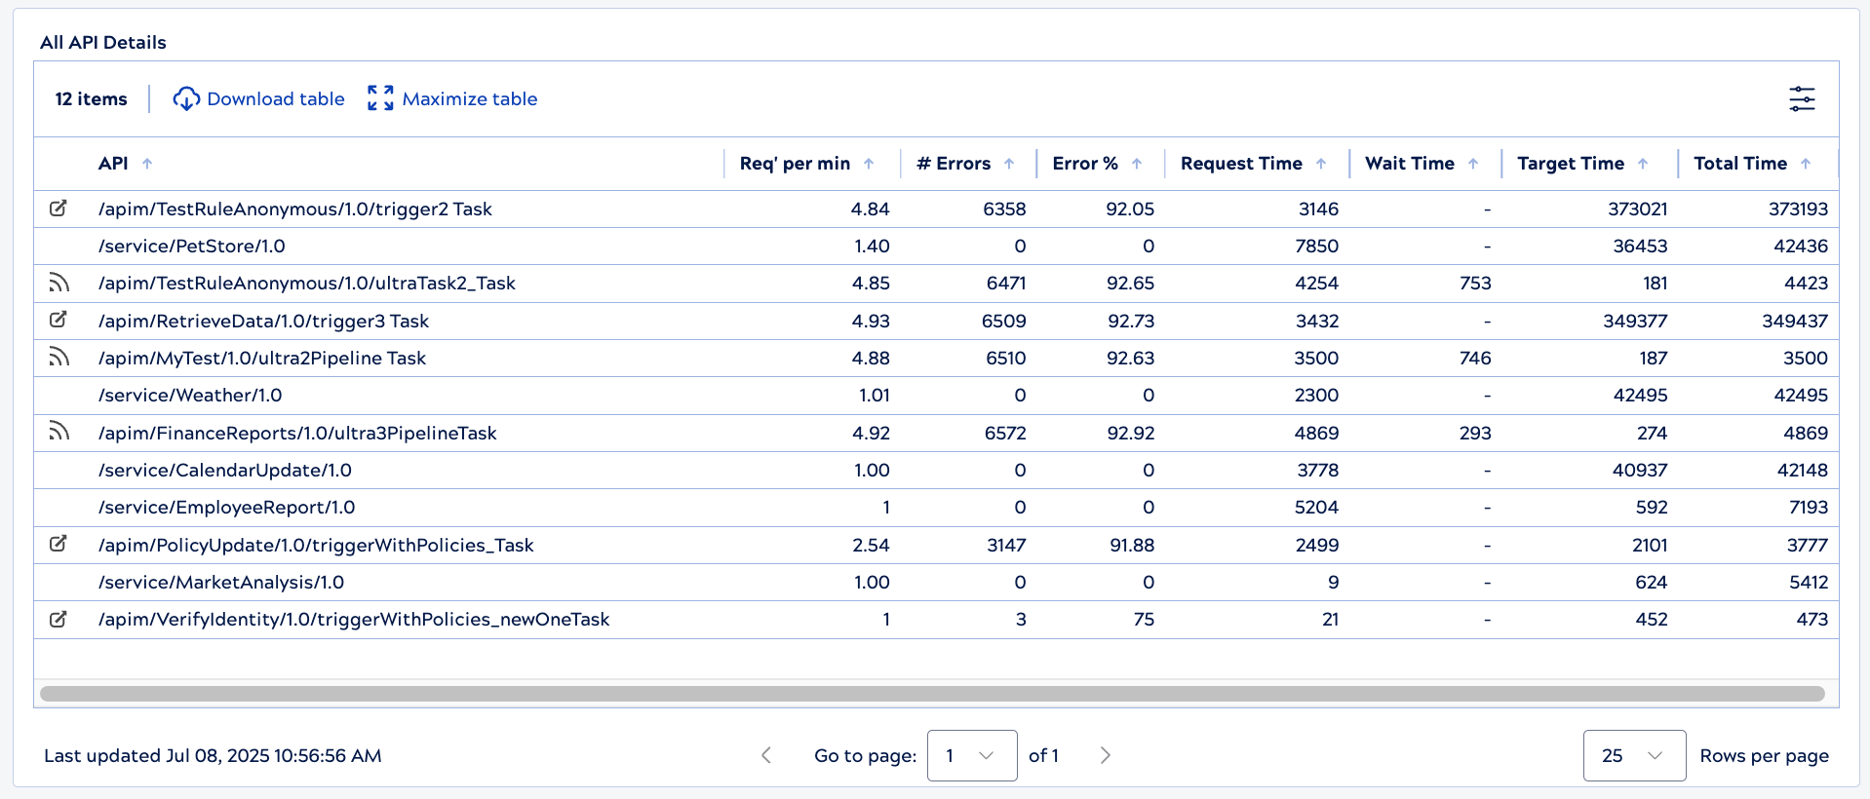This screenshot has width=1870, height=799.
Task: Click Download table link
Action: [x=276, y=98]
